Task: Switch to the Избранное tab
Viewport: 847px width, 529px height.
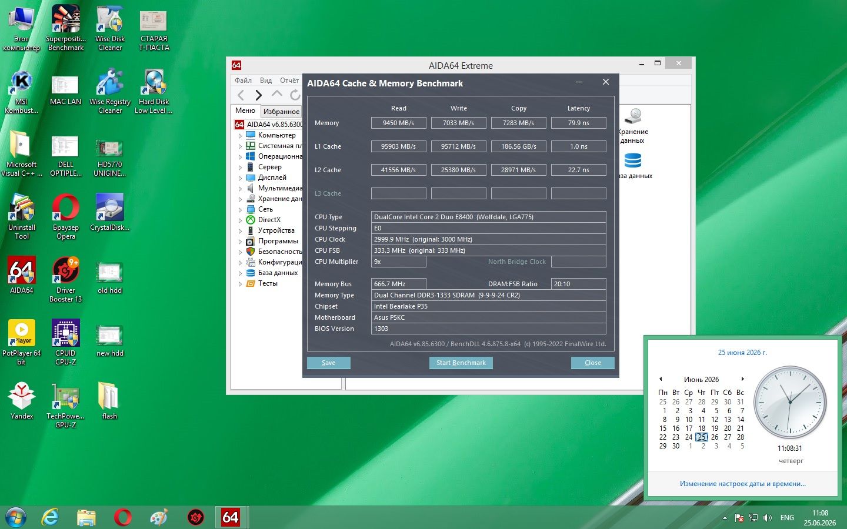Action: [x=281, y=111]
